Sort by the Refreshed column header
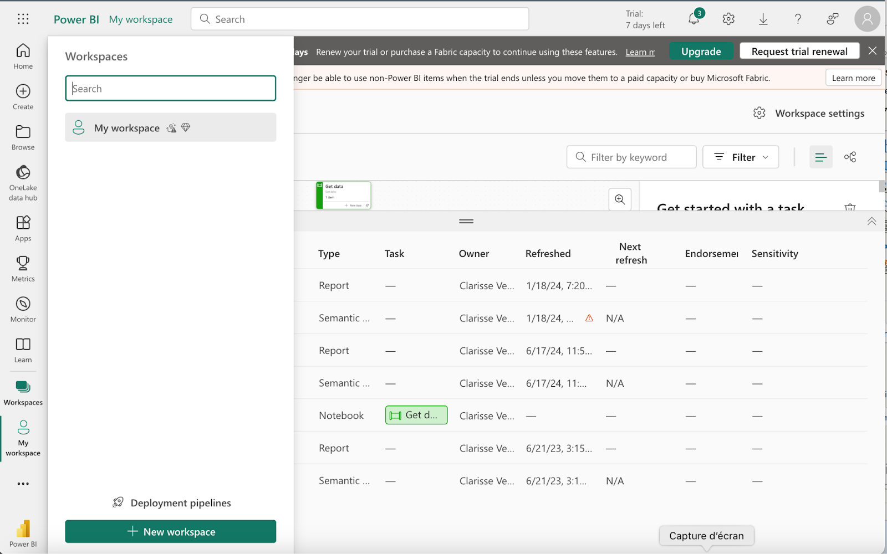 point(548,254)
